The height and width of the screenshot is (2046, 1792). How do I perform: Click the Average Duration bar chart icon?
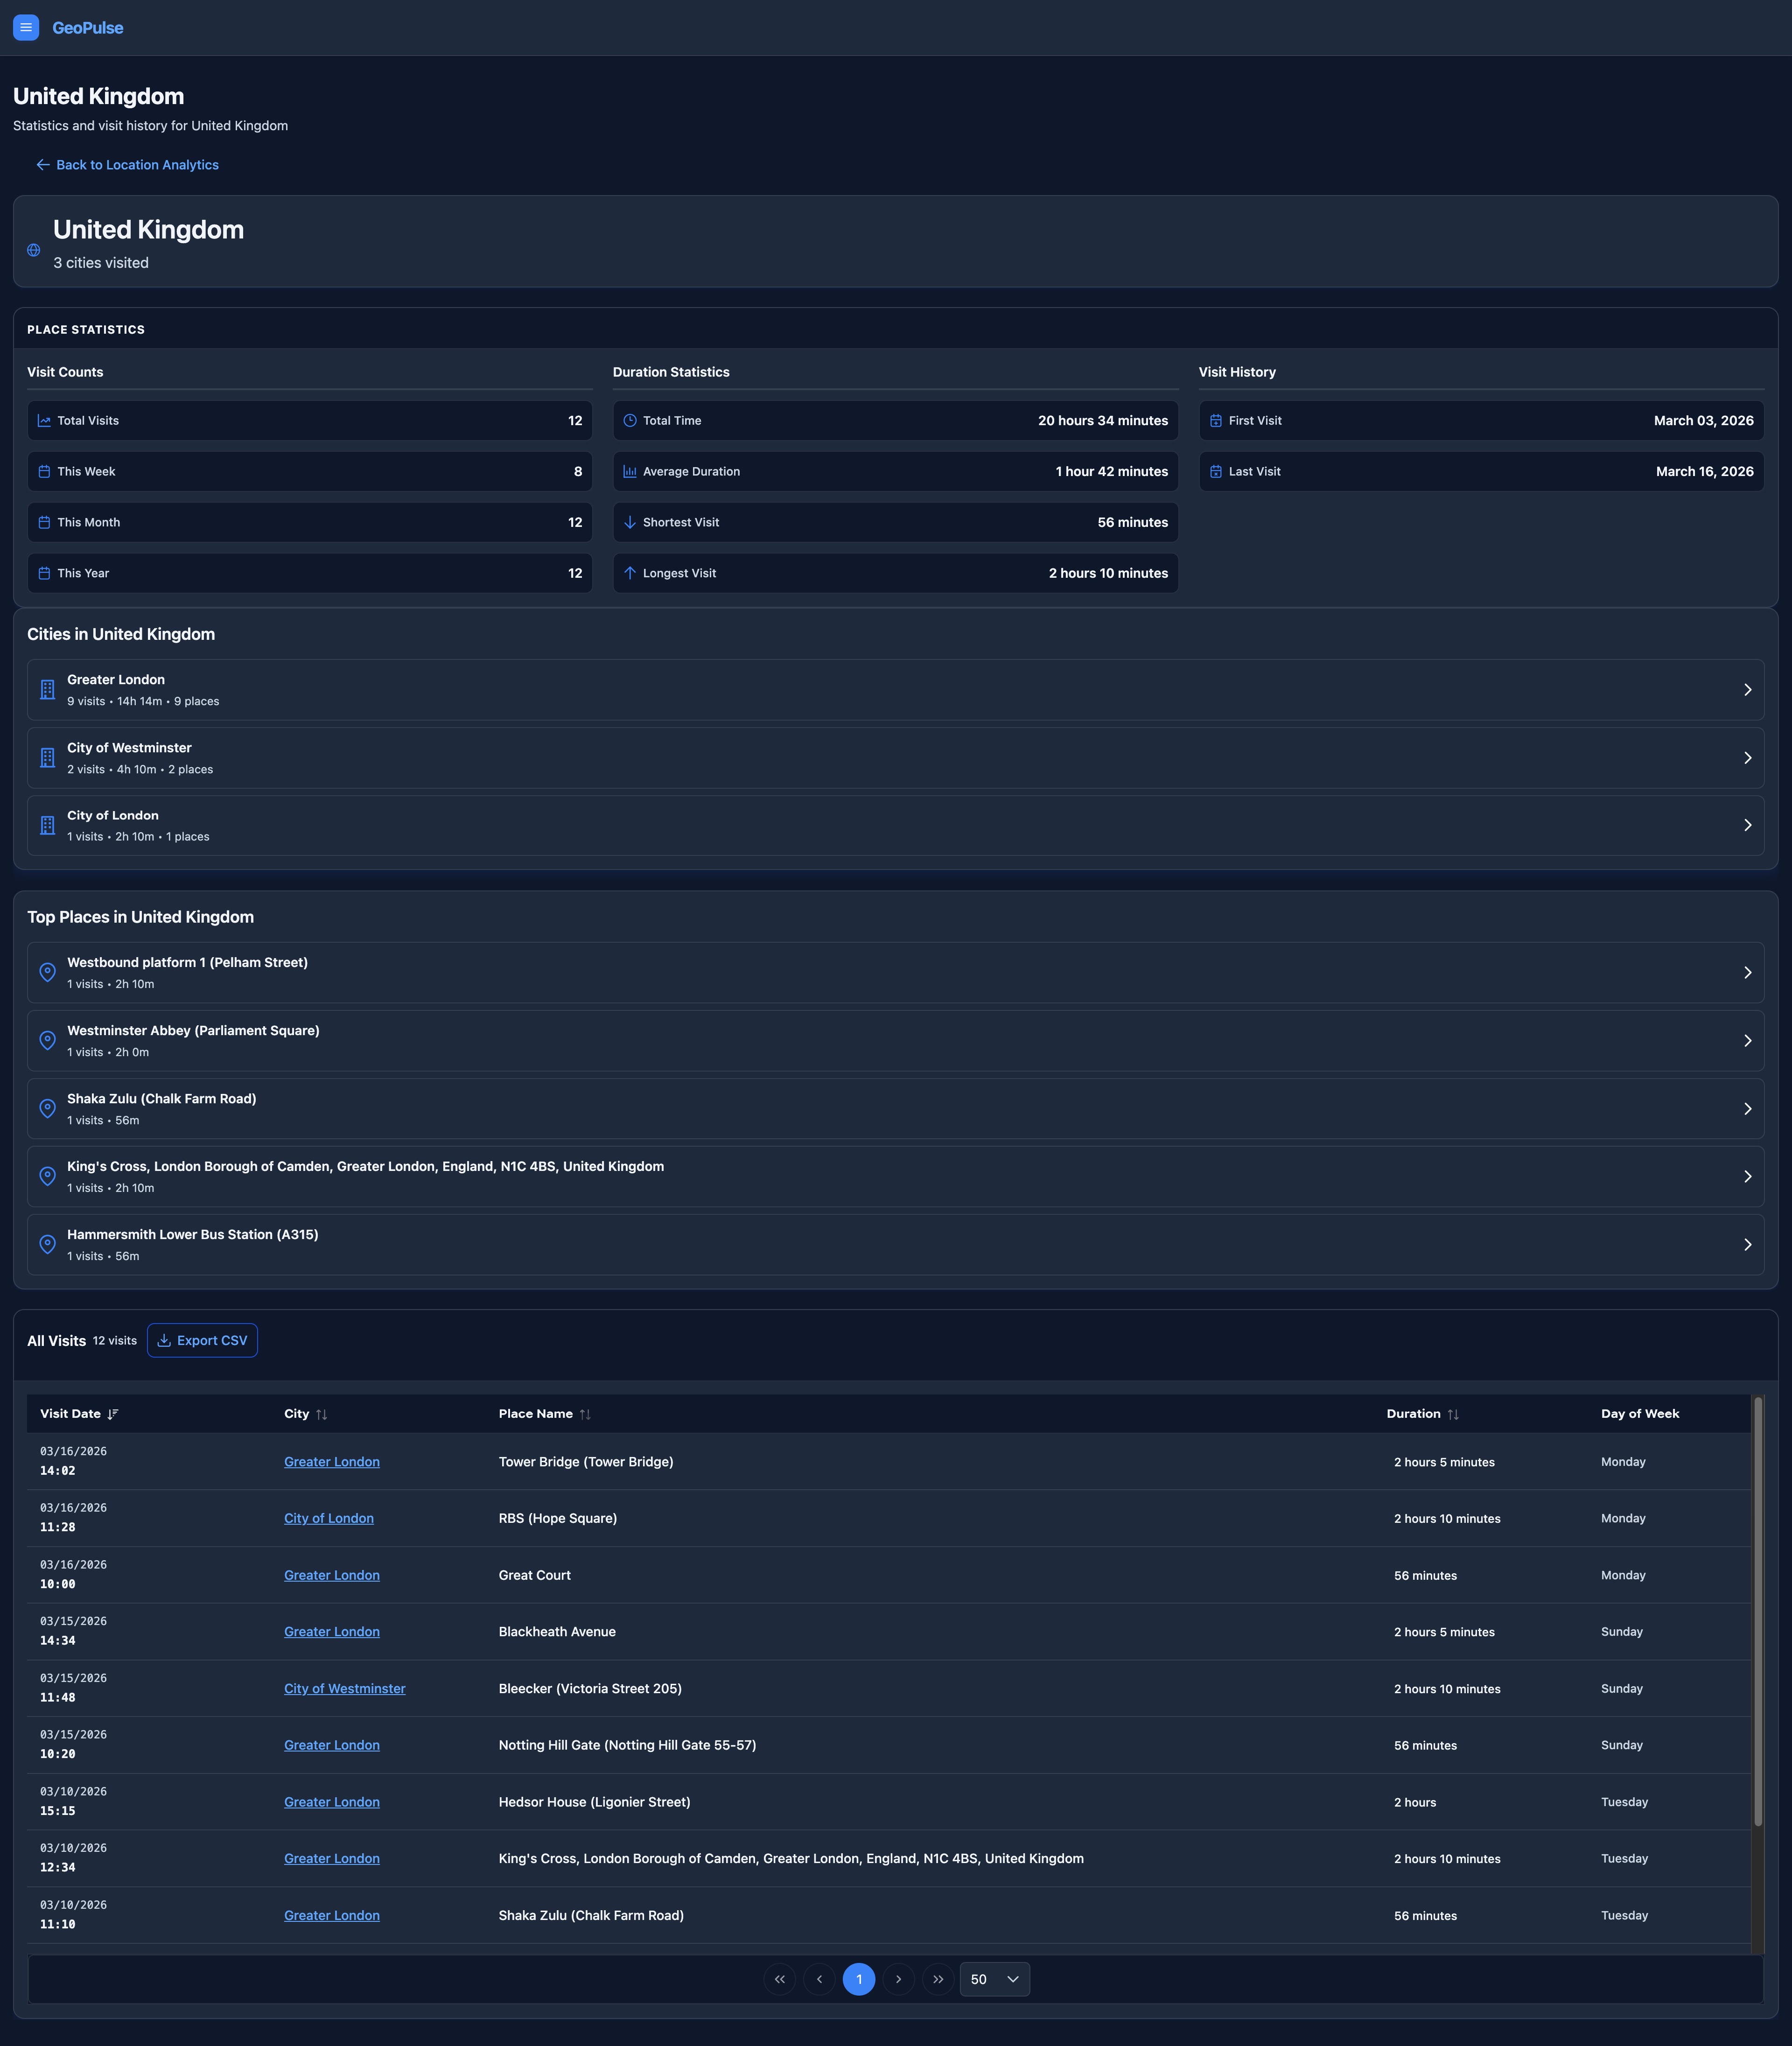(630, 472)
